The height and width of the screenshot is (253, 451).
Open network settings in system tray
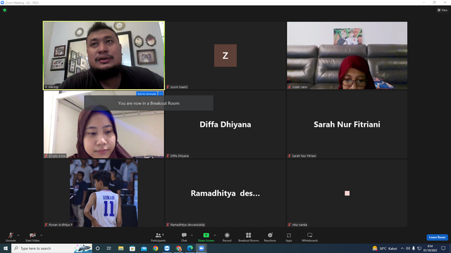419,248
